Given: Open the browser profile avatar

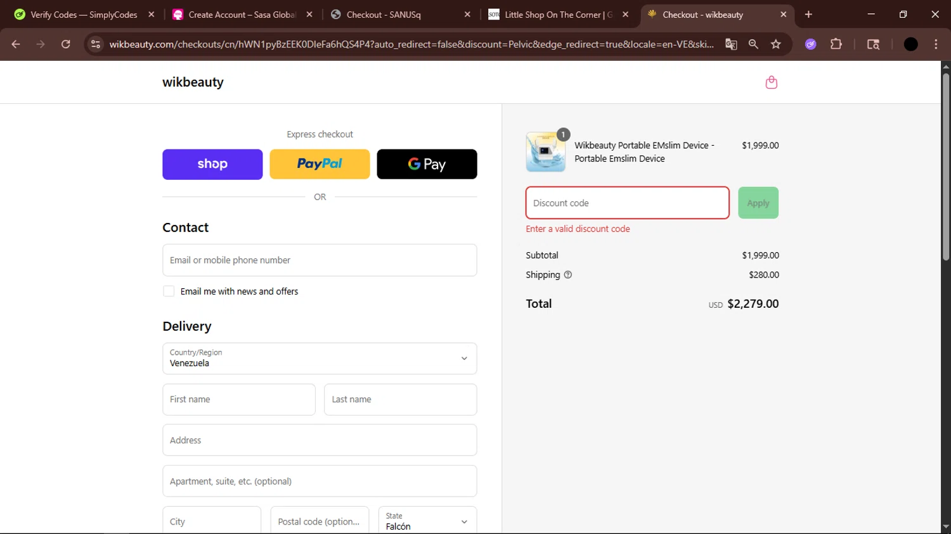Looking at the screenshot, I should pos(910,44).
